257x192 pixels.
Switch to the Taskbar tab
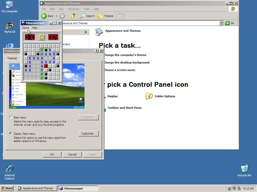click(12, 58)
